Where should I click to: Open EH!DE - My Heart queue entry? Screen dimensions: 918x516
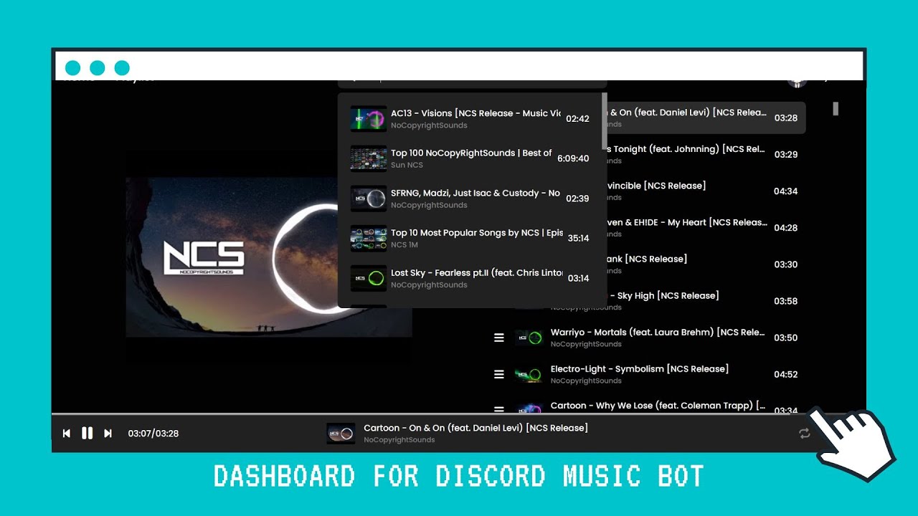point(706,228)
